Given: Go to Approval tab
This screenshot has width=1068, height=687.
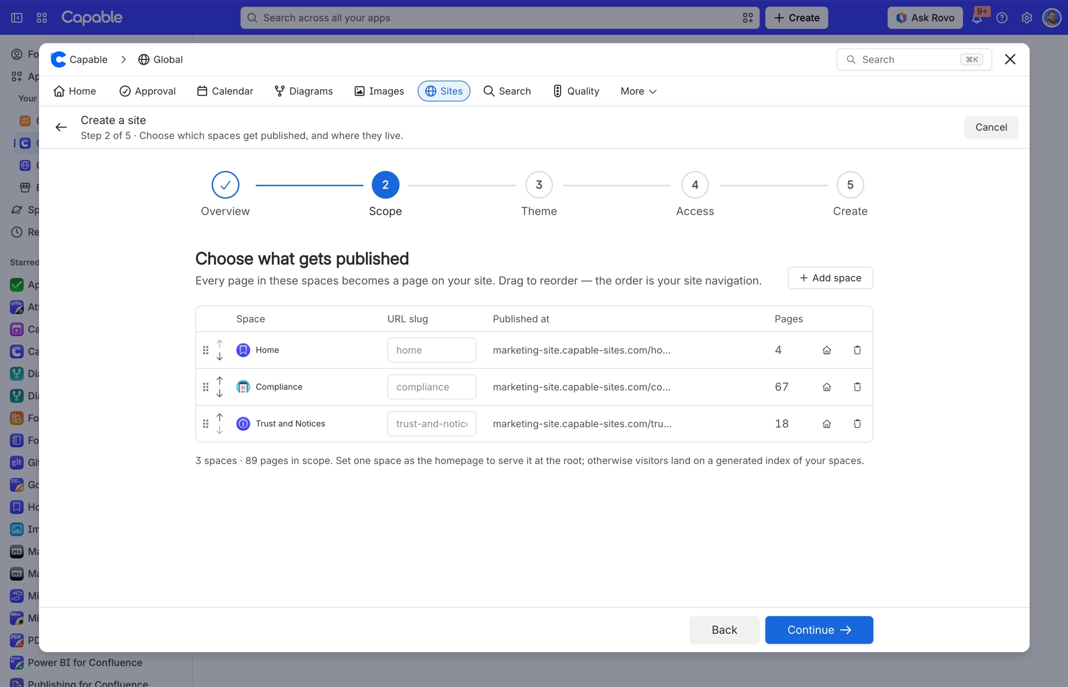Looking at the screenshot, I should coord(147,91).
